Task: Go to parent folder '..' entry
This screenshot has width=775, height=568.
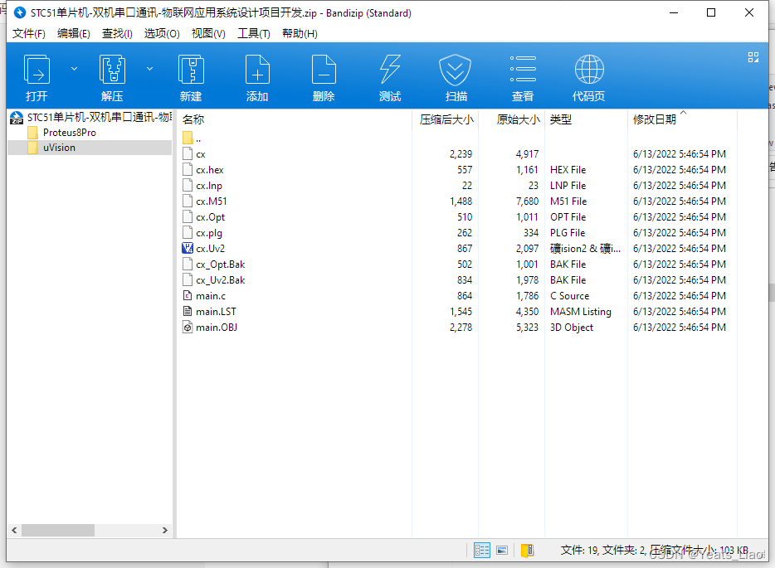Action: 192,138
